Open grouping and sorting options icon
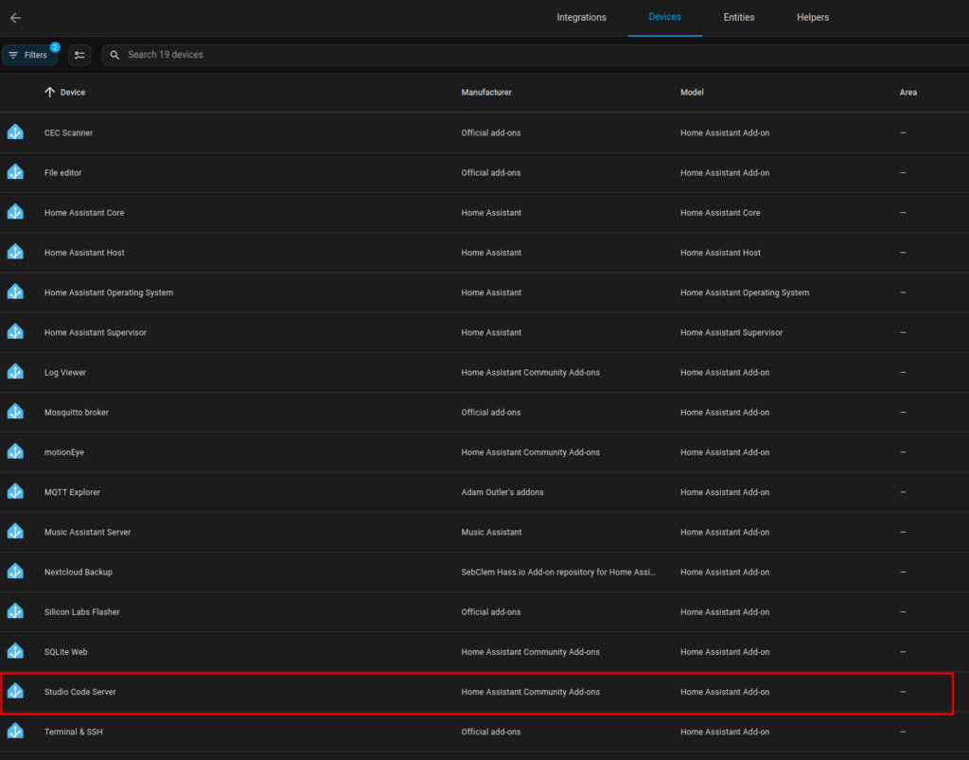 point(79,55)
